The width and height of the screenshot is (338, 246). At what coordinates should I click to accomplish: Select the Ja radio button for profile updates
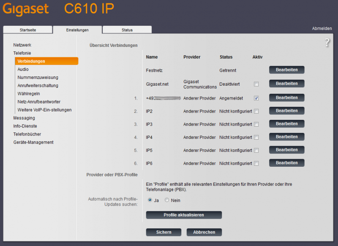(150, 200)
